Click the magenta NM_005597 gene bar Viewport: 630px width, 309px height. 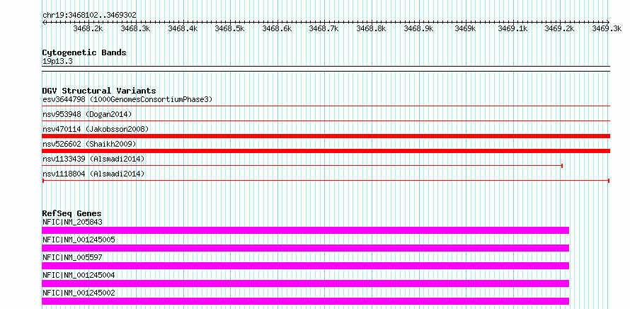click(305, 266)
